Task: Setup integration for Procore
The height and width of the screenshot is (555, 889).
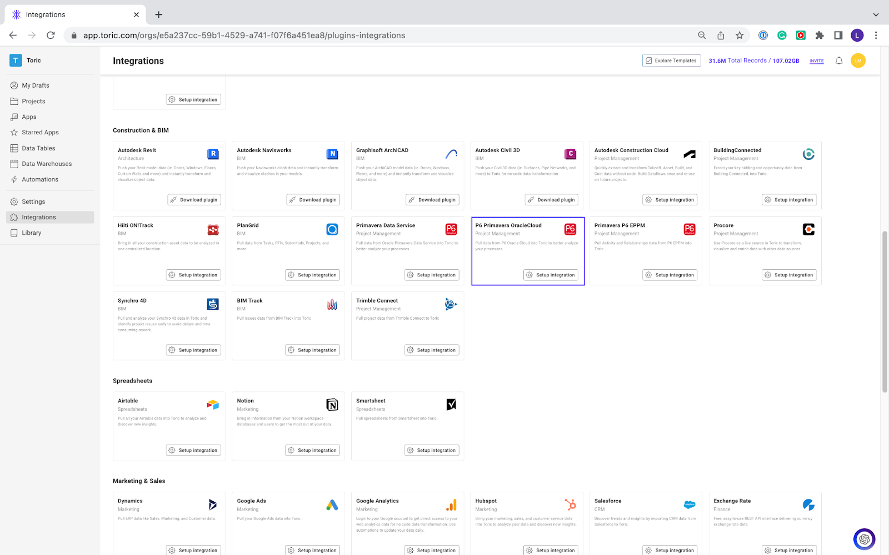Action: click(789, 275)
